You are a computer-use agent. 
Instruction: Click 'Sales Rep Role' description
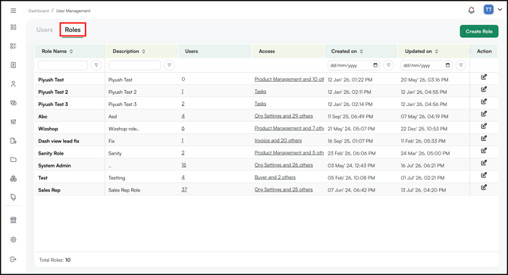point(124,190)
